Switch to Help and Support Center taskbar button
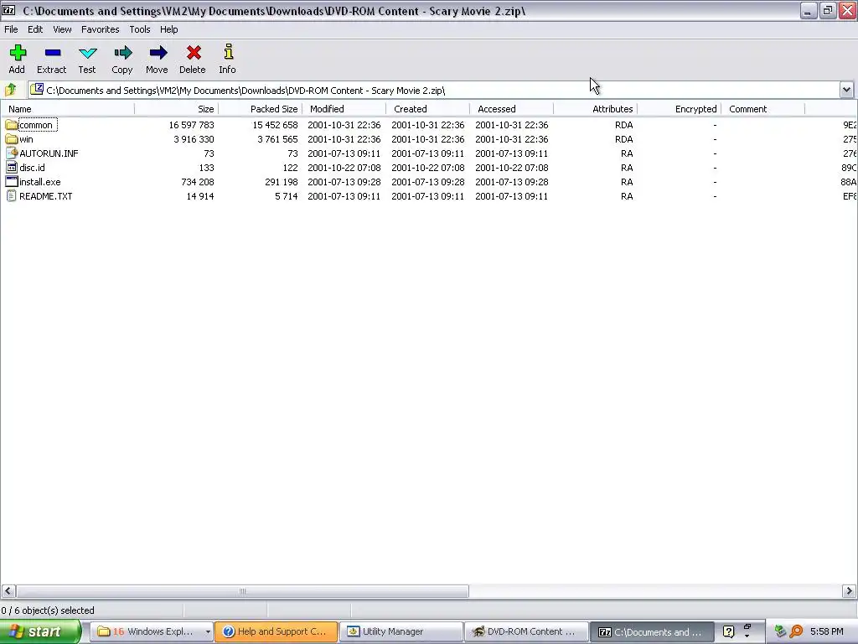This screenshot has width=858, height=644. click(x=276, y=631)
